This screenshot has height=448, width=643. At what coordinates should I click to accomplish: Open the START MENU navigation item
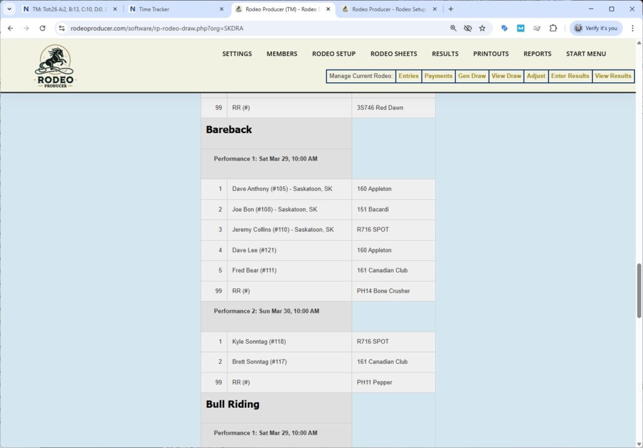pos(585,53)
